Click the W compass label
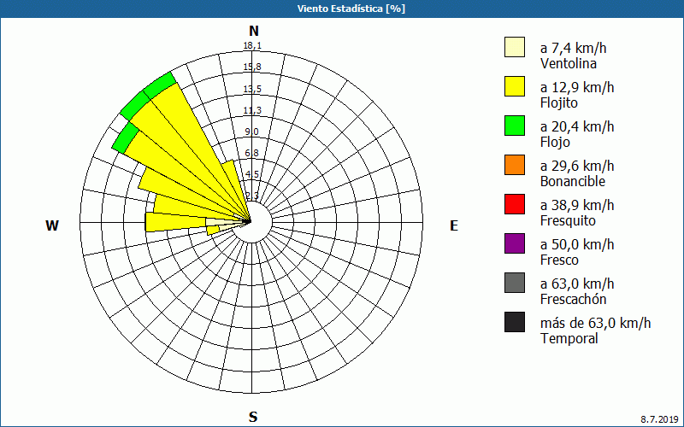This screenshot has width=684, height=427. 52,225
